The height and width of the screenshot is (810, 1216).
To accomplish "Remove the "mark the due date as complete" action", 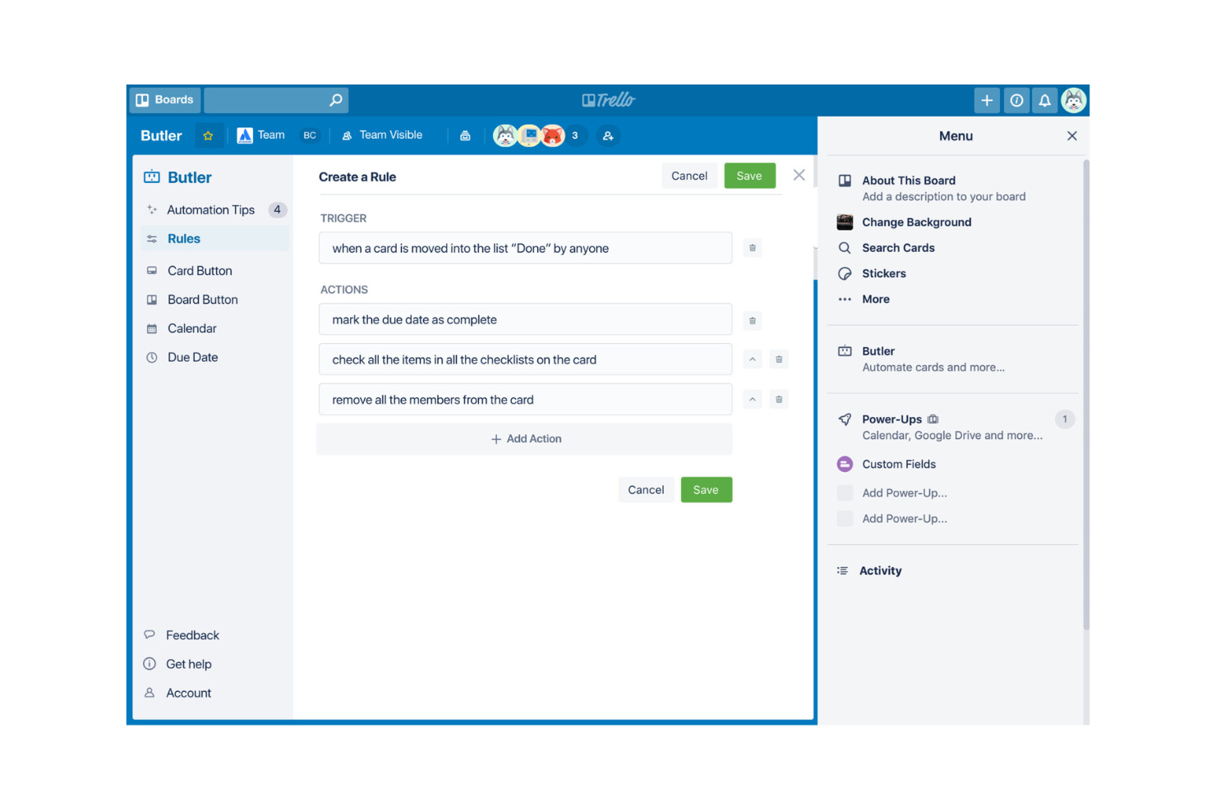I will tap(752, 320).
